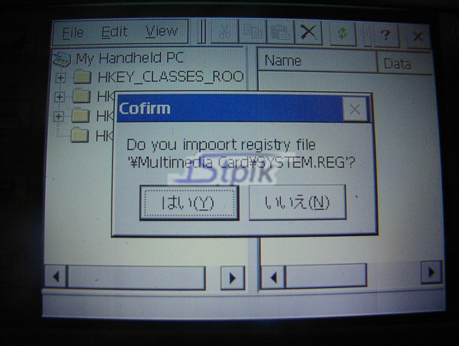Expand the HKEY_CLASSES_ROOT tree node

point(60,77)
